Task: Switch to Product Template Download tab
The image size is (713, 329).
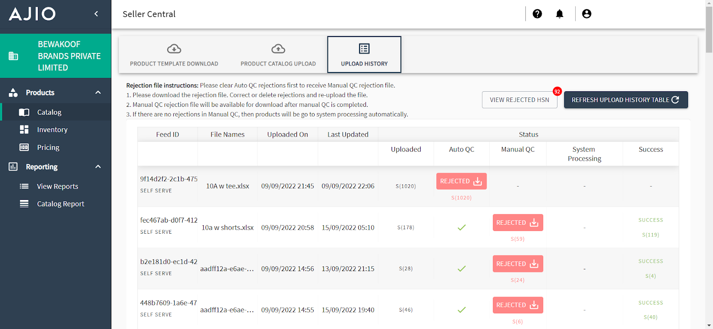Action: [174, 55]
